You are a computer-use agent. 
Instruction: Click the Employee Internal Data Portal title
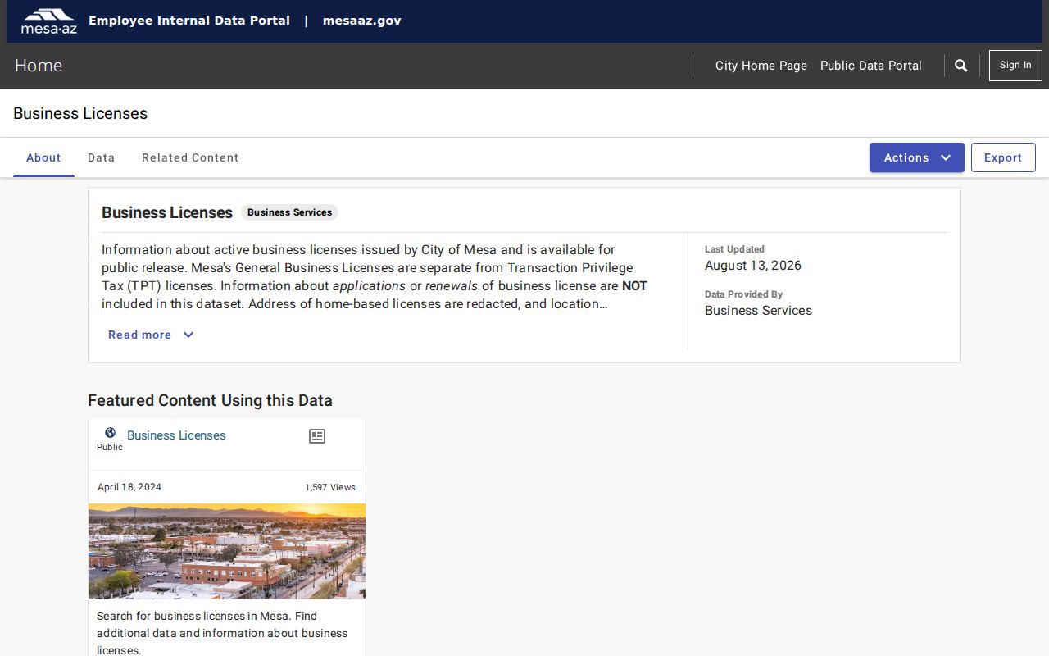(x=189, y=20)
